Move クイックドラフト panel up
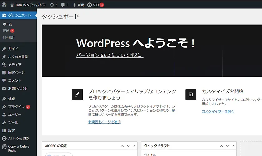262x156 pixels. pyautogui.click(x=221, y=146)
